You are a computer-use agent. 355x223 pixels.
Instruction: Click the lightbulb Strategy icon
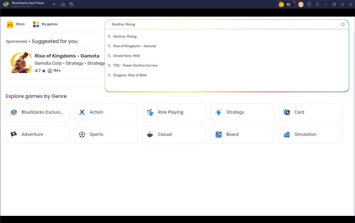click(x=219, y=112)
